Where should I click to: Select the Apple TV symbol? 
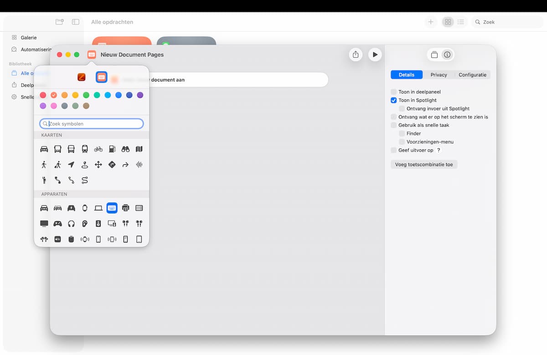pos(57,239)
